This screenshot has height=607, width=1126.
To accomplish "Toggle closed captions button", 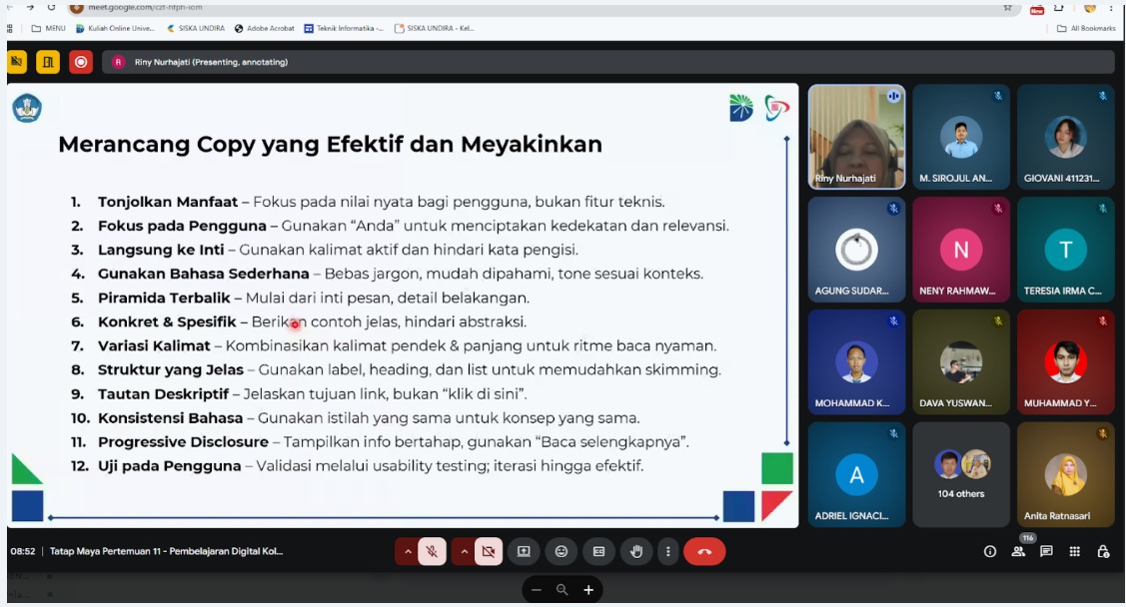I will tap(598, 552).
